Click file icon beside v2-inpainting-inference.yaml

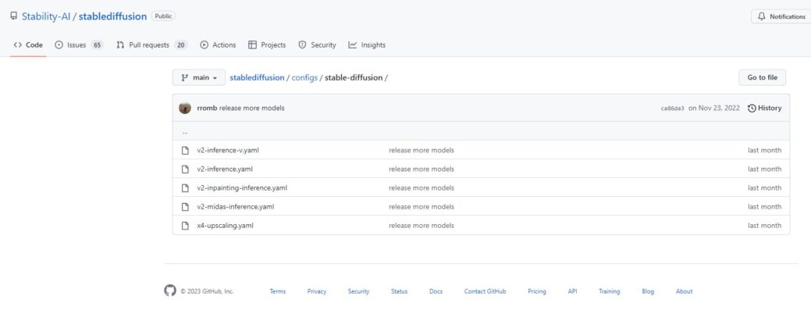(x=185, y=187)
